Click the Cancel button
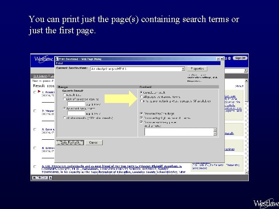 94,142
